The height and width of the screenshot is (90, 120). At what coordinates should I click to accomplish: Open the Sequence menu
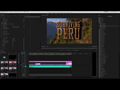16,12
